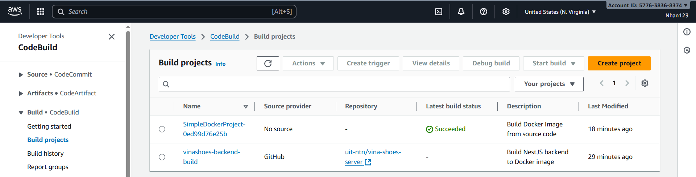Select the SimpleDockerProject radio button
The width and height of the screenshot is (696, 177).
point(162,129)
